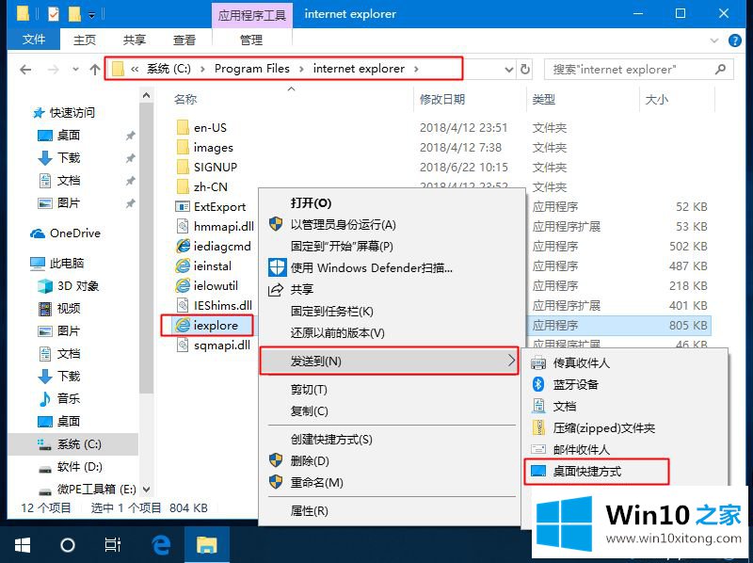Choose 创建快捷方式(S)
Screen dimensions: 753x563
coord(390,439)
